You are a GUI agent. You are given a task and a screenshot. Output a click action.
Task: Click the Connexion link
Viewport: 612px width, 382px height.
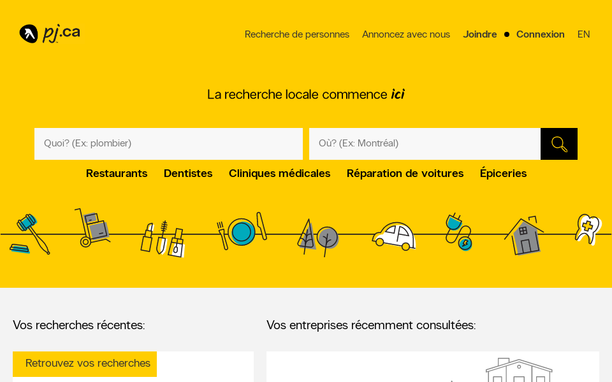[x=540, y=34]
